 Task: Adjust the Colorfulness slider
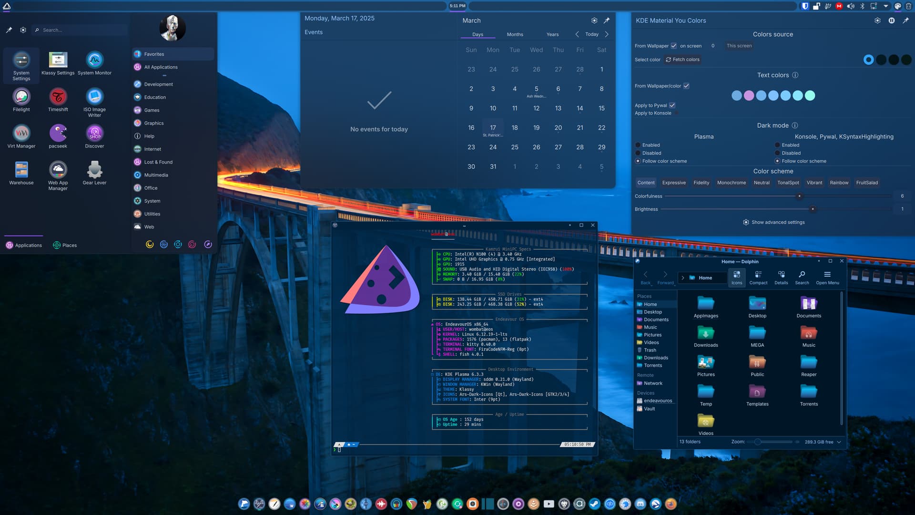(799, 196)
